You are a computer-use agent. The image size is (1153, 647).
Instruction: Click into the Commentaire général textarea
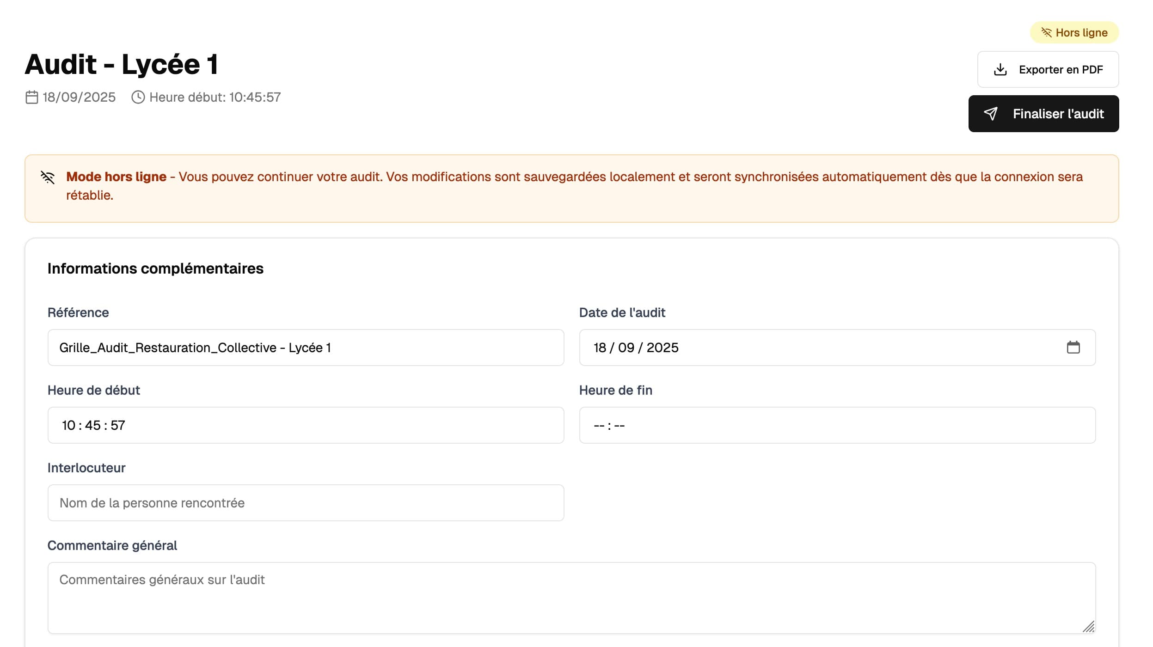tap(571, 598)
